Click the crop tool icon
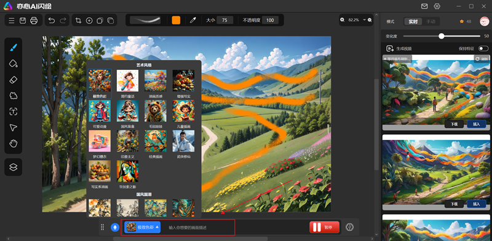The image size is (492, 241). coord(79,20)
